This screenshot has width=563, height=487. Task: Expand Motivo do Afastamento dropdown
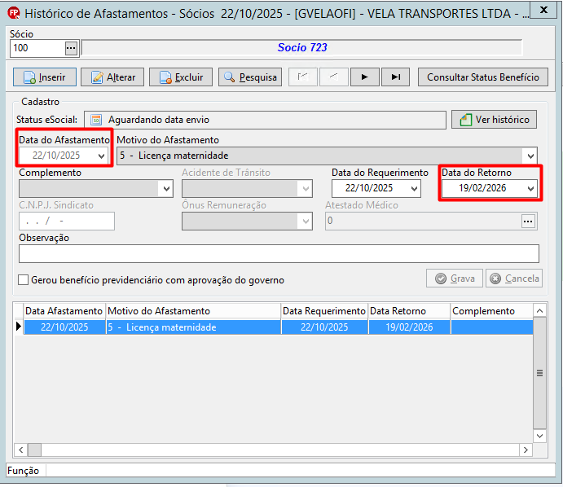point(530,156)
